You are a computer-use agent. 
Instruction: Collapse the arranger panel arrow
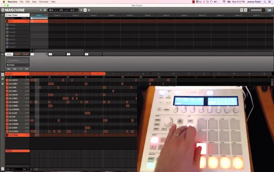(x=2, y=15)
